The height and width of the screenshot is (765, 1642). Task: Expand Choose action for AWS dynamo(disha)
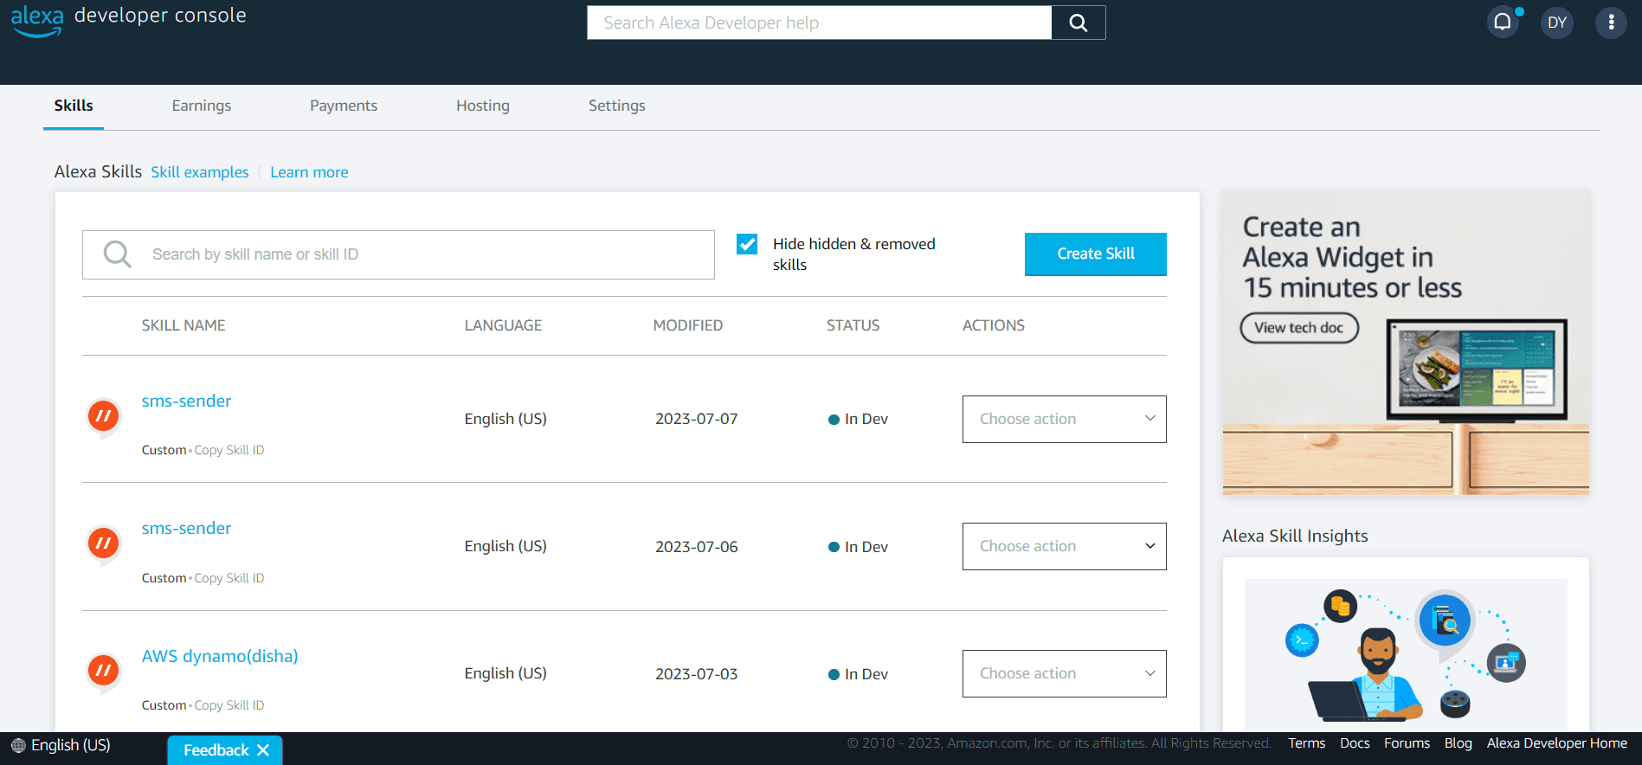(1064, 673)
